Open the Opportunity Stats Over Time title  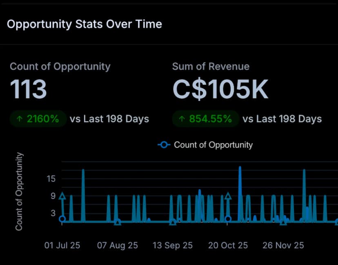(x=84, y=24)
